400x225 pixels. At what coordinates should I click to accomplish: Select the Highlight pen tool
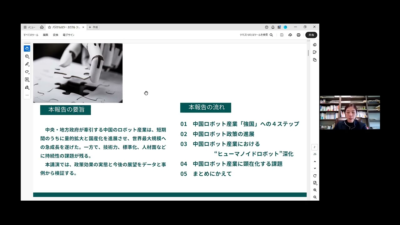[27, 64]
